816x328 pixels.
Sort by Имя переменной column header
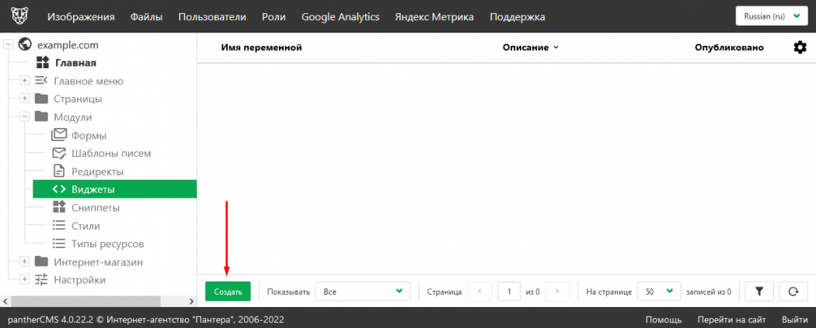pos(262,48)
